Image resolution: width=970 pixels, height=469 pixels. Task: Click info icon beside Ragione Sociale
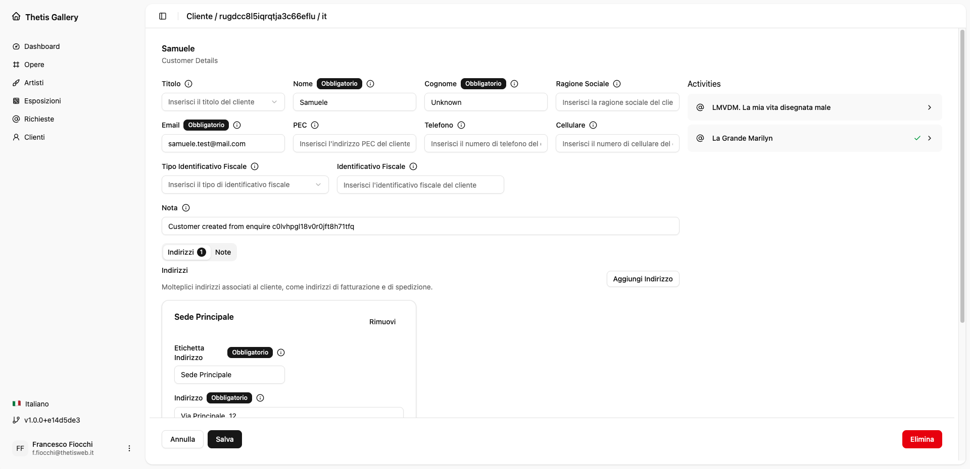point(617,84)
